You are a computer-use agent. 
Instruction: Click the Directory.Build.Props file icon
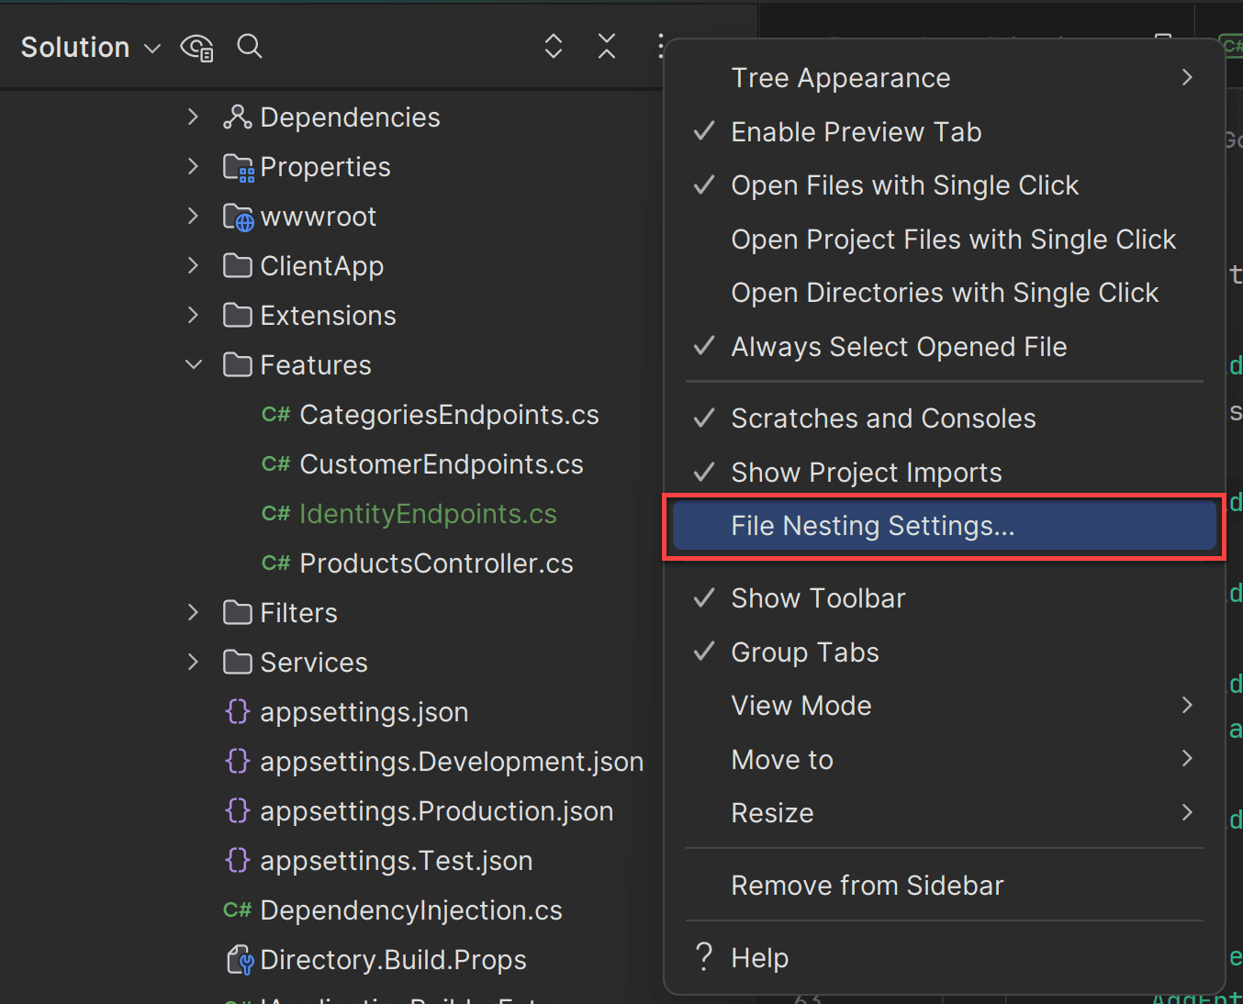click(x=239, y=959)
